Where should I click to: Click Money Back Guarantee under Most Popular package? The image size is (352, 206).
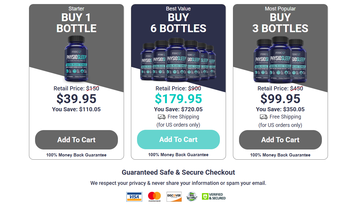(280, 155)
